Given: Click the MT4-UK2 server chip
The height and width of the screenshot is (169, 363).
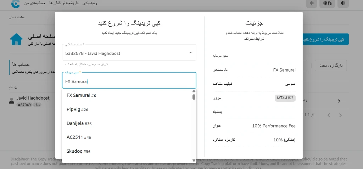Looking at the screenshot, I should [285, 98].
